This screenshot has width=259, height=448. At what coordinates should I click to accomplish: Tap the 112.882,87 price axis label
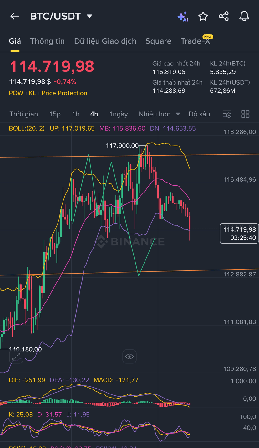(240, 274)
